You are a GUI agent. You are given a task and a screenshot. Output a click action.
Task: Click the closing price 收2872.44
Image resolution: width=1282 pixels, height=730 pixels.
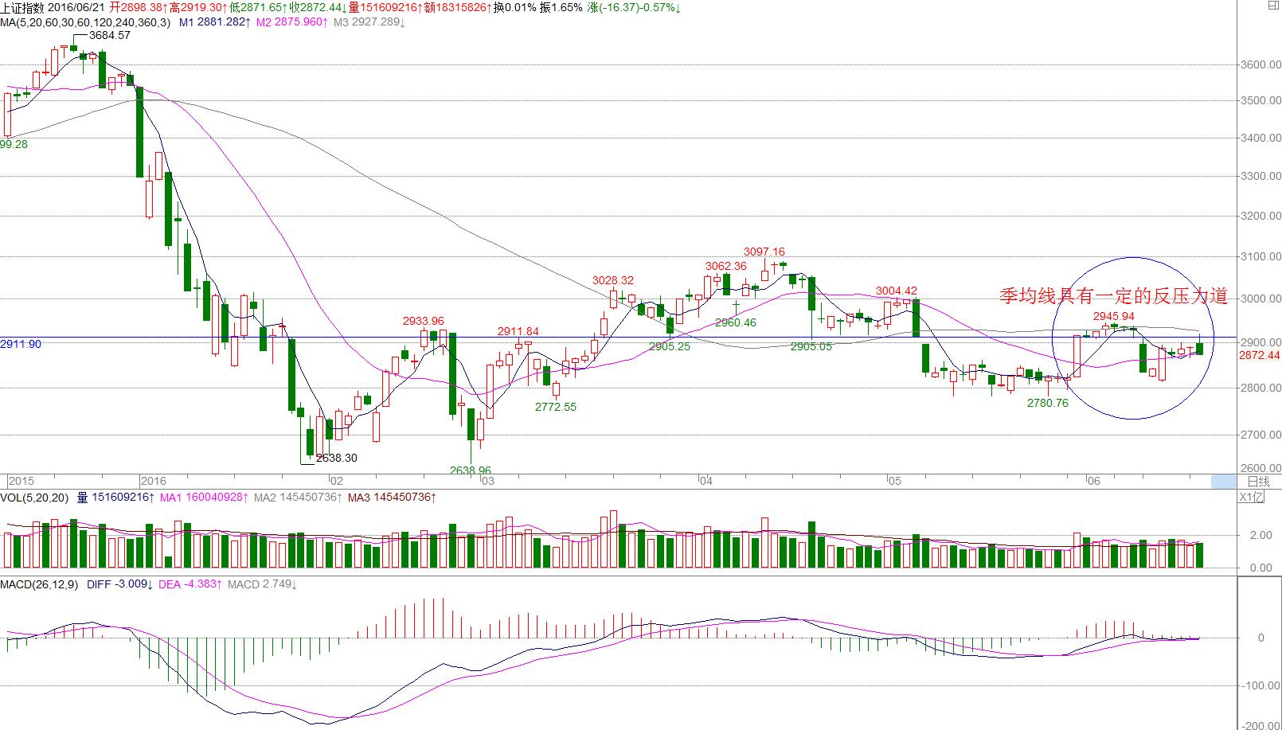[x=319, y=8]
